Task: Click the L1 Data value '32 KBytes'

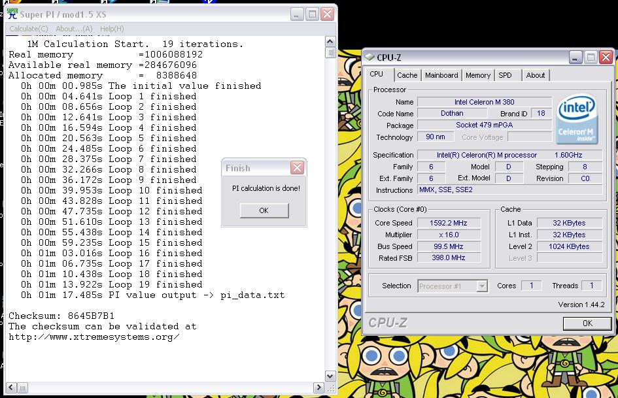Action: tap(569, 223)
